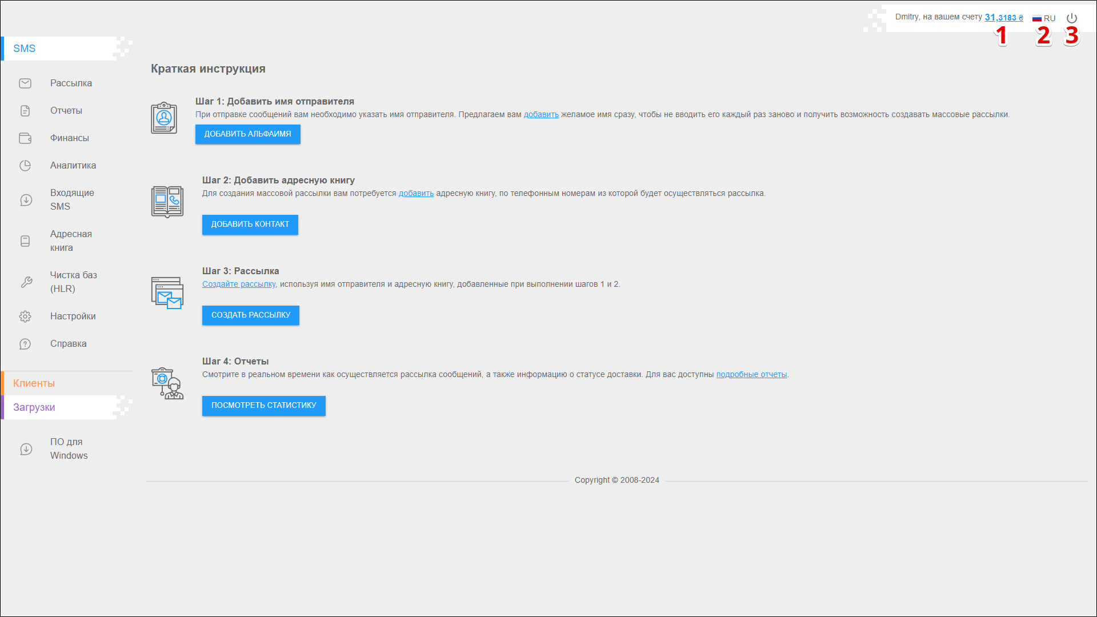Click the wrench icon for Чистка баз
Viewport: 1097px width, 617px height.
[x=26, y=282]
